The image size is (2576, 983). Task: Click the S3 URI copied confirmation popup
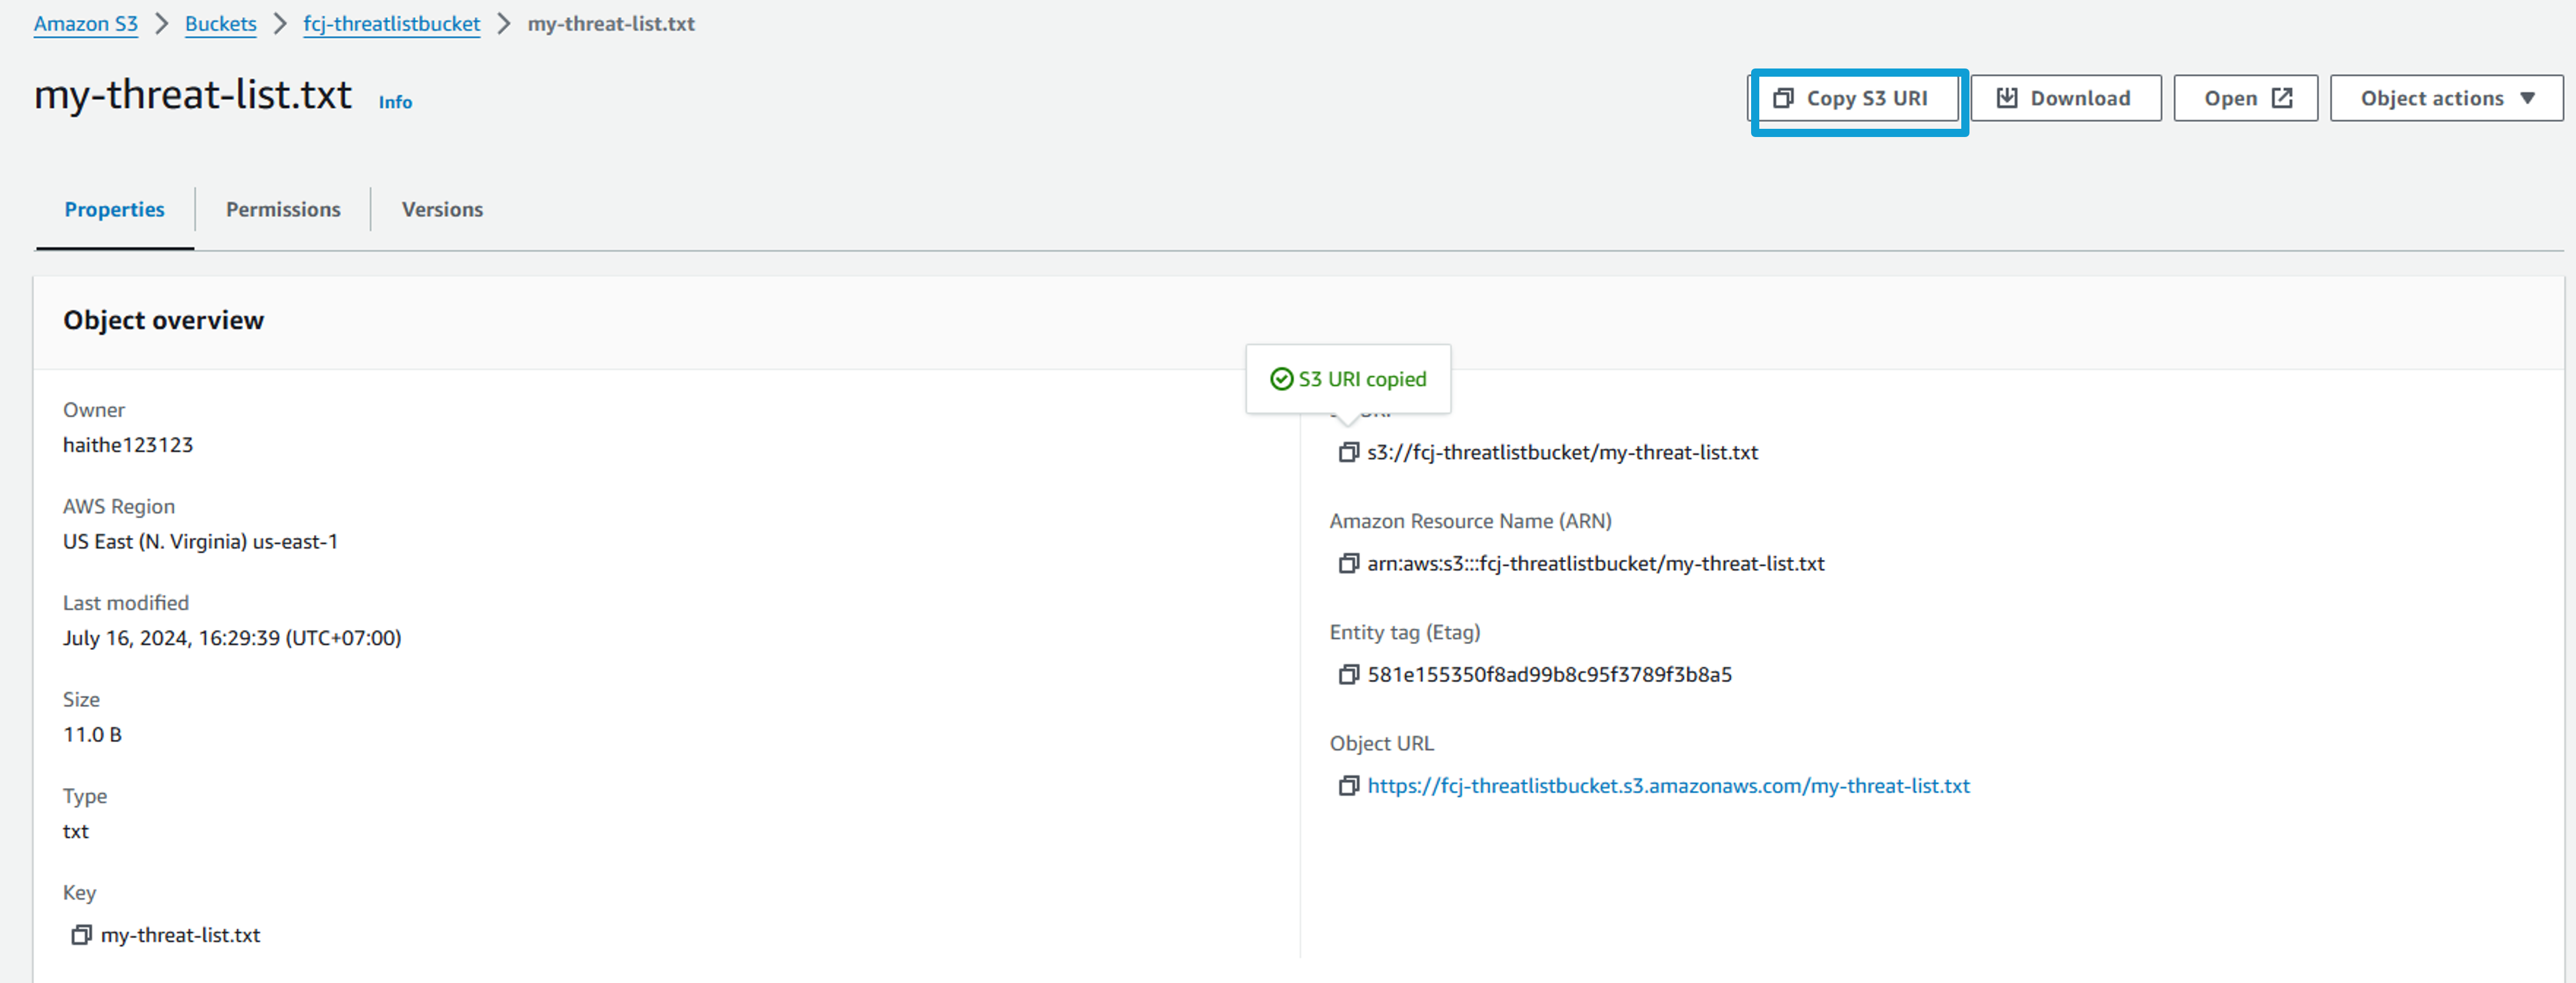pos(1348,379)
